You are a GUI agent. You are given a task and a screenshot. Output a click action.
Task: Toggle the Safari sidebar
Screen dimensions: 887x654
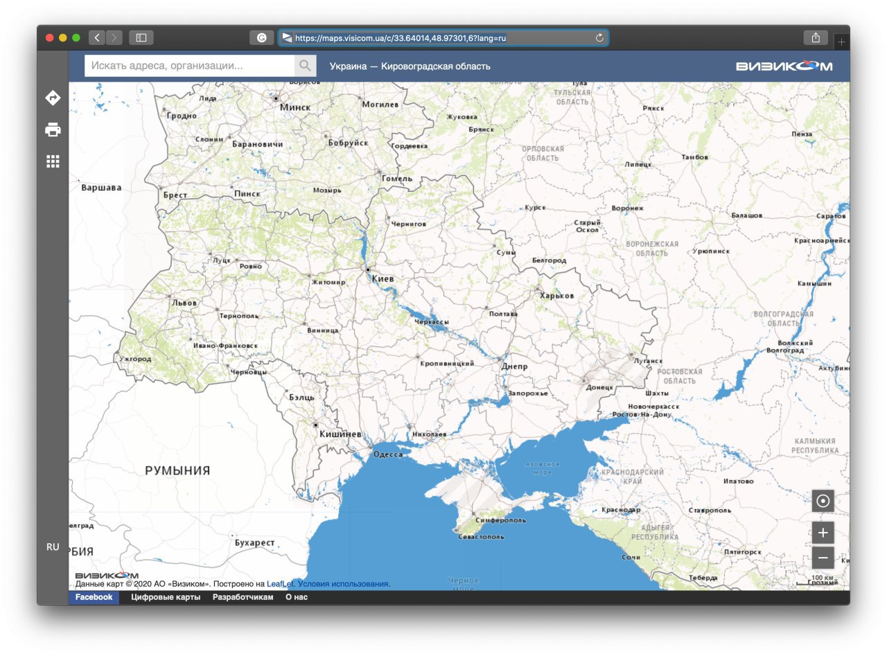point(141,38)
